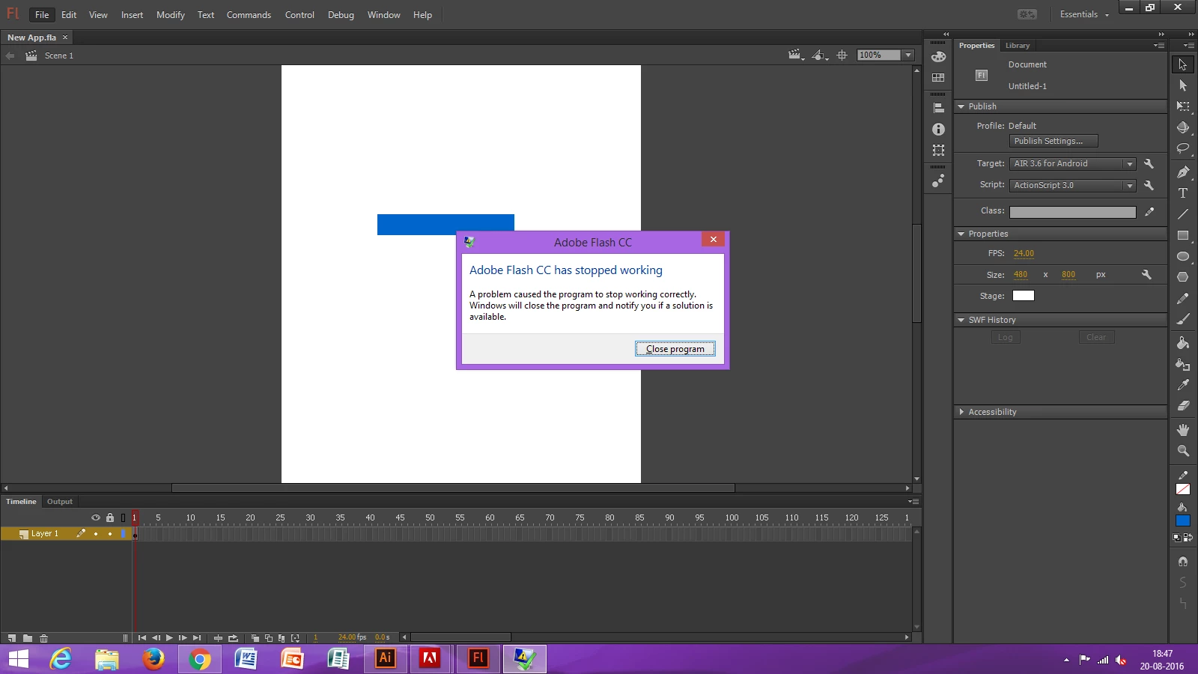This screenshot has width=1198, height=674.
Task: Open the Modify menu
Action: click(171, 15)
